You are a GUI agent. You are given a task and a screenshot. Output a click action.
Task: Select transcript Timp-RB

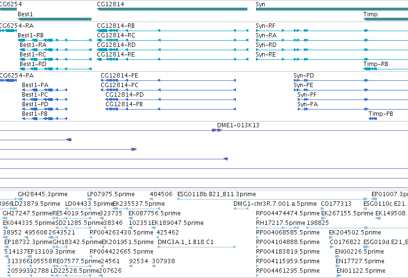[385, 69]
